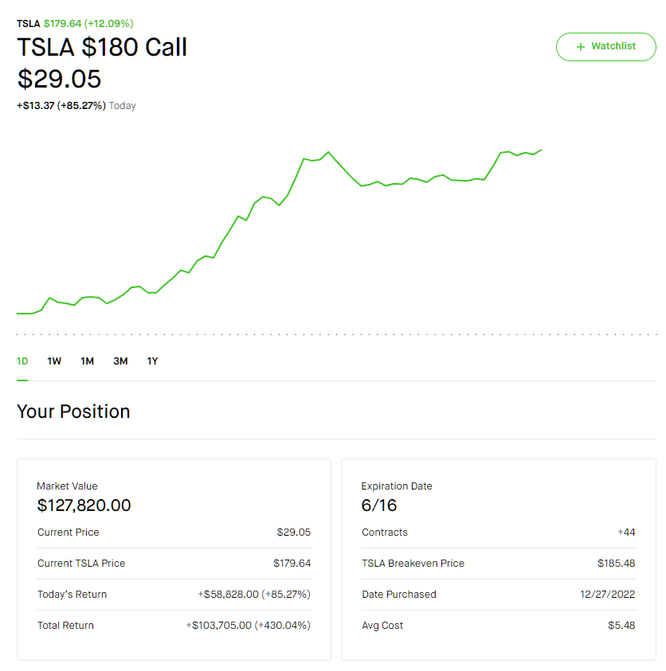666x671 pixels.
Task: Click the Market Value amount $127,820.00
Action: (84, 505)
